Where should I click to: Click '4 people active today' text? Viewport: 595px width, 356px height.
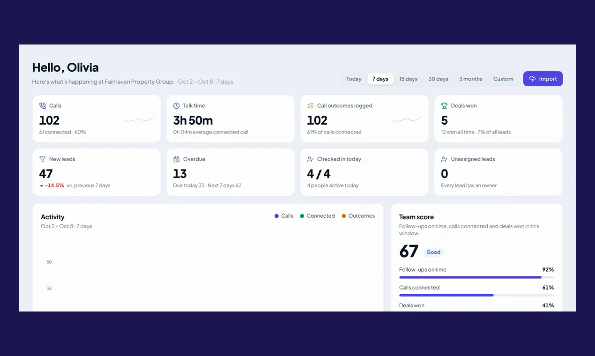tap(333, 185)
